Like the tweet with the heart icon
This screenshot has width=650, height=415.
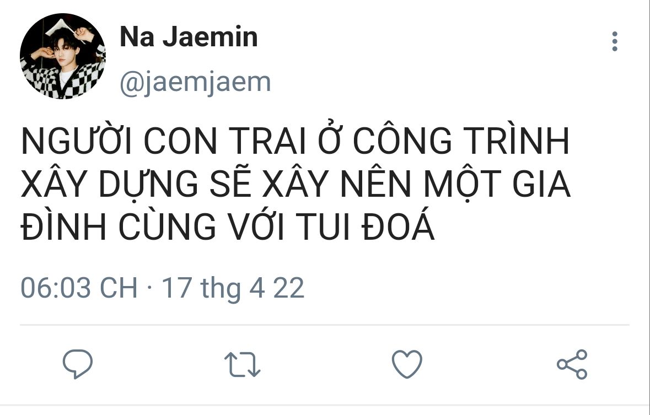coord(407,364)
